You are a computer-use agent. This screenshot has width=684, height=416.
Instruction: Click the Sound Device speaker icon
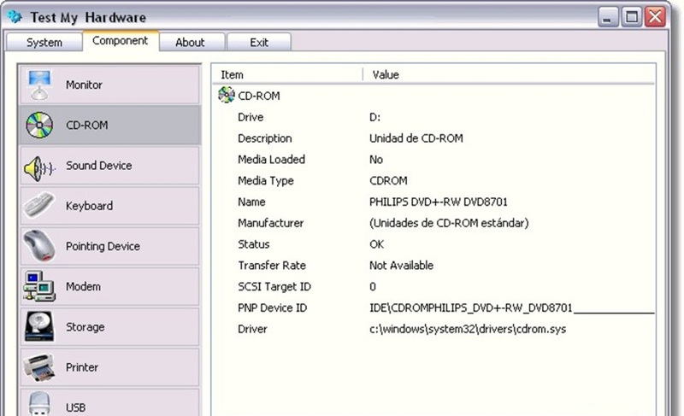(x=39, y=168)
